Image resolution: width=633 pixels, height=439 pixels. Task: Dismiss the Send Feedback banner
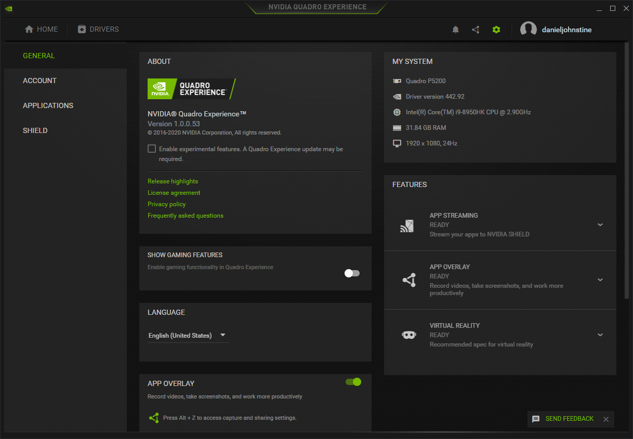coord(606,419)
